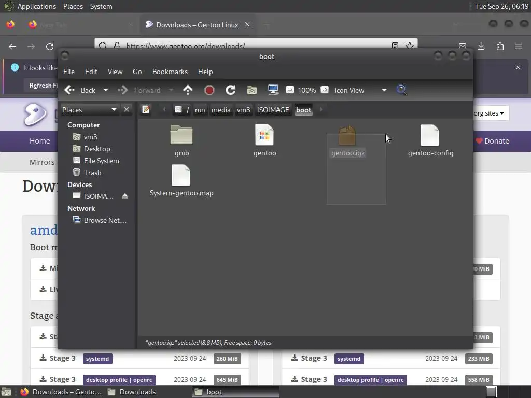Jump to media path segment
Screen dimensions: 531x398
pos(221,110)
